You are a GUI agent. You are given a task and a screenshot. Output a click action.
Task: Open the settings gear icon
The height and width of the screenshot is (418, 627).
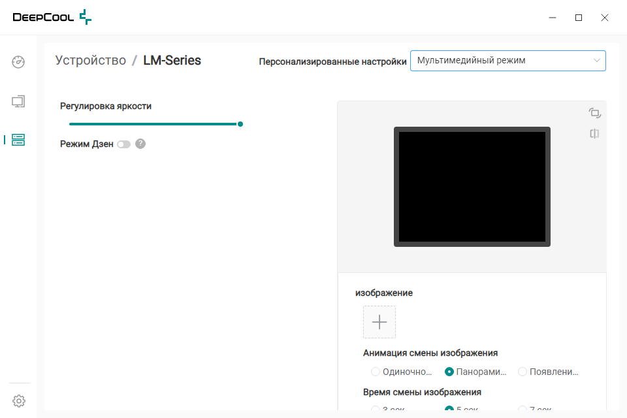(x=19, y=401)
